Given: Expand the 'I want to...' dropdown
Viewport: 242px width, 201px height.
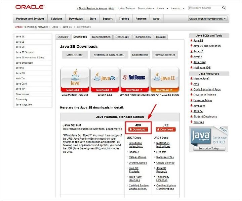Looking at the screenshot, I should click(178, 8).
